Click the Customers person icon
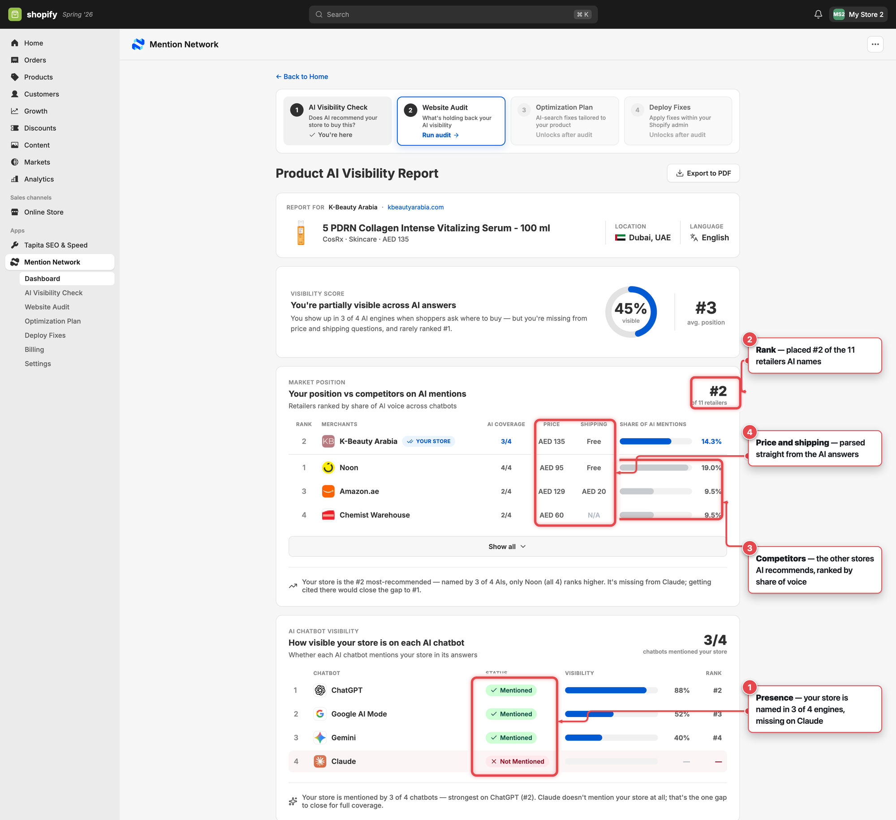Screen dimensions: 896x820 point(15,94)
